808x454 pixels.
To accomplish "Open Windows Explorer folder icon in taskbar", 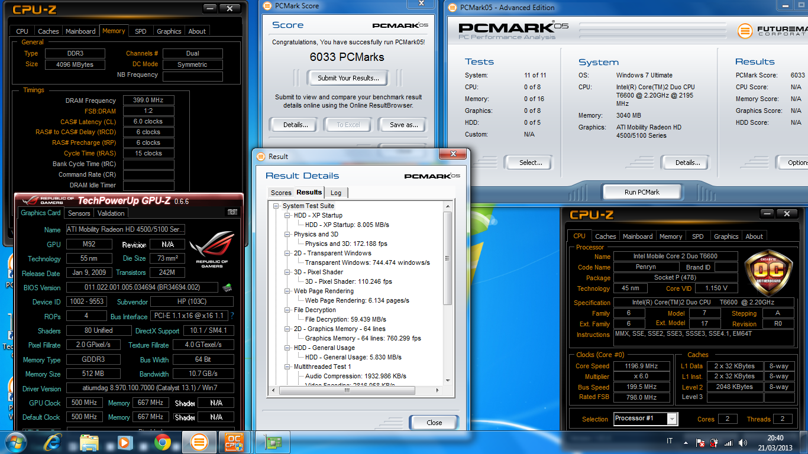I will [x=89, y=442].
